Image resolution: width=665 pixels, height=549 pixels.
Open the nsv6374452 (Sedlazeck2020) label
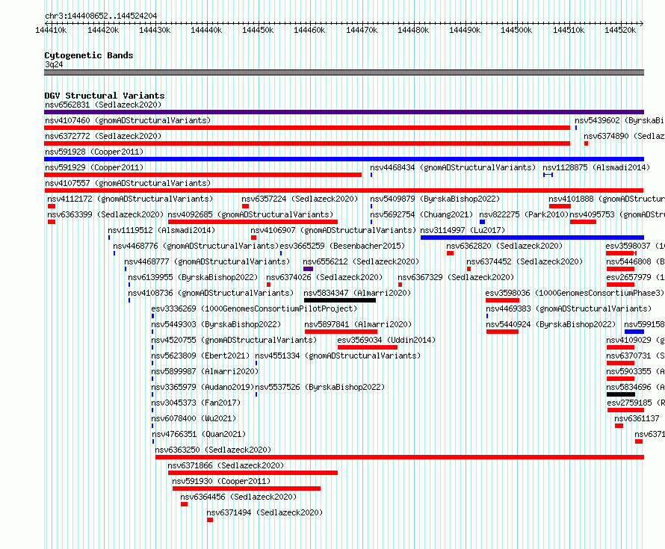tap(525, 261)
